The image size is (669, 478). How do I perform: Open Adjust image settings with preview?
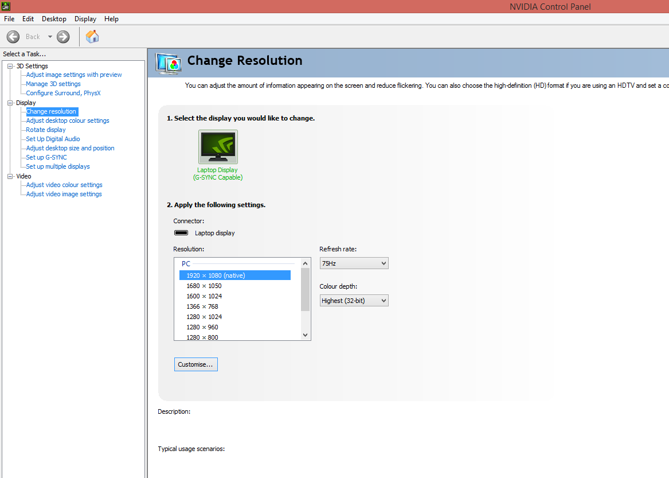[x=74, y=75]
